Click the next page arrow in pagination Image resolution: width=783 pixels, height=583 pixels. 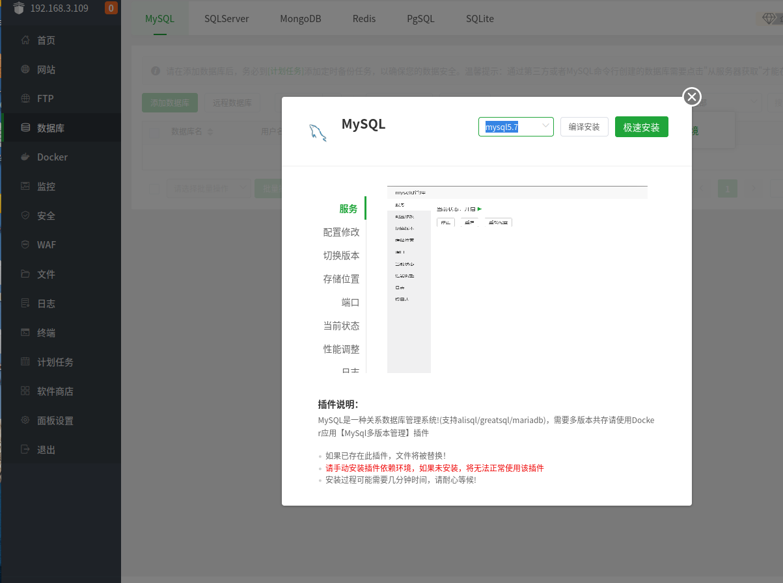(753, 188)
